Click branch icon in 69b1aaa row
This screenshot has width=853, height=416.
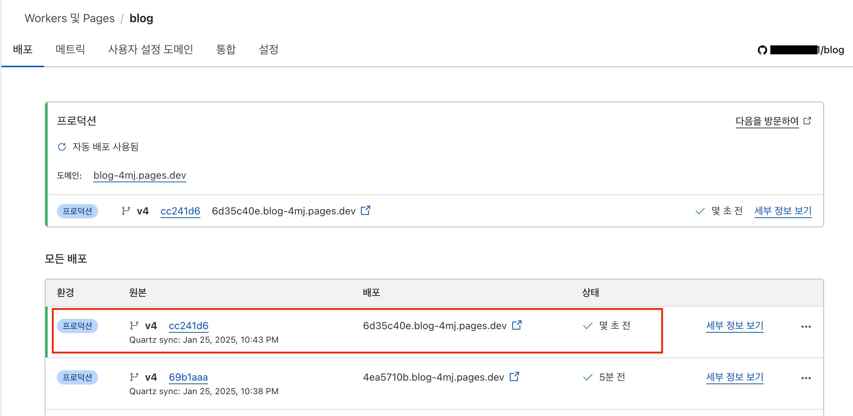pyautogui.click(x=134, y=377)
